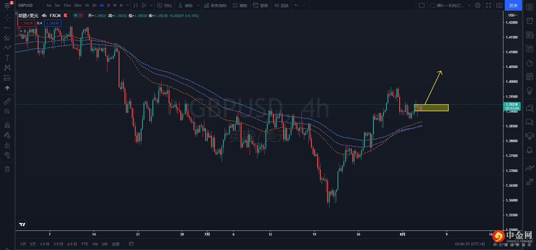Toggle hide all drawings eye icon

point(7,155)
